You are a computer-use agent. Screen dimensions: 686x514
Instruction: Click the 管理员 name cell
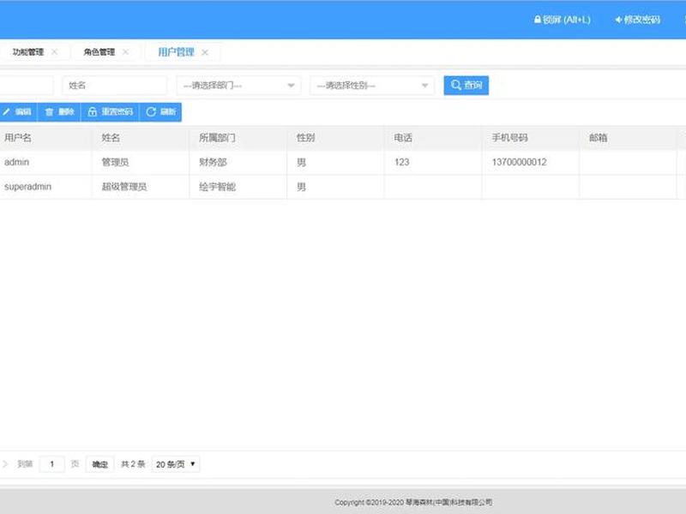pos(141,162)
